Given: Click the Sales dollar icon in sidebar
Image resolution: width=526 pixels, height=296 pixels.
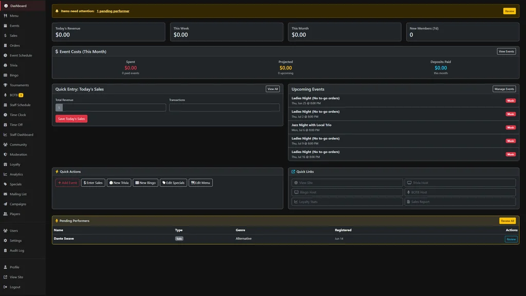Looking at the screenshot, I should (x=5, y=35).
